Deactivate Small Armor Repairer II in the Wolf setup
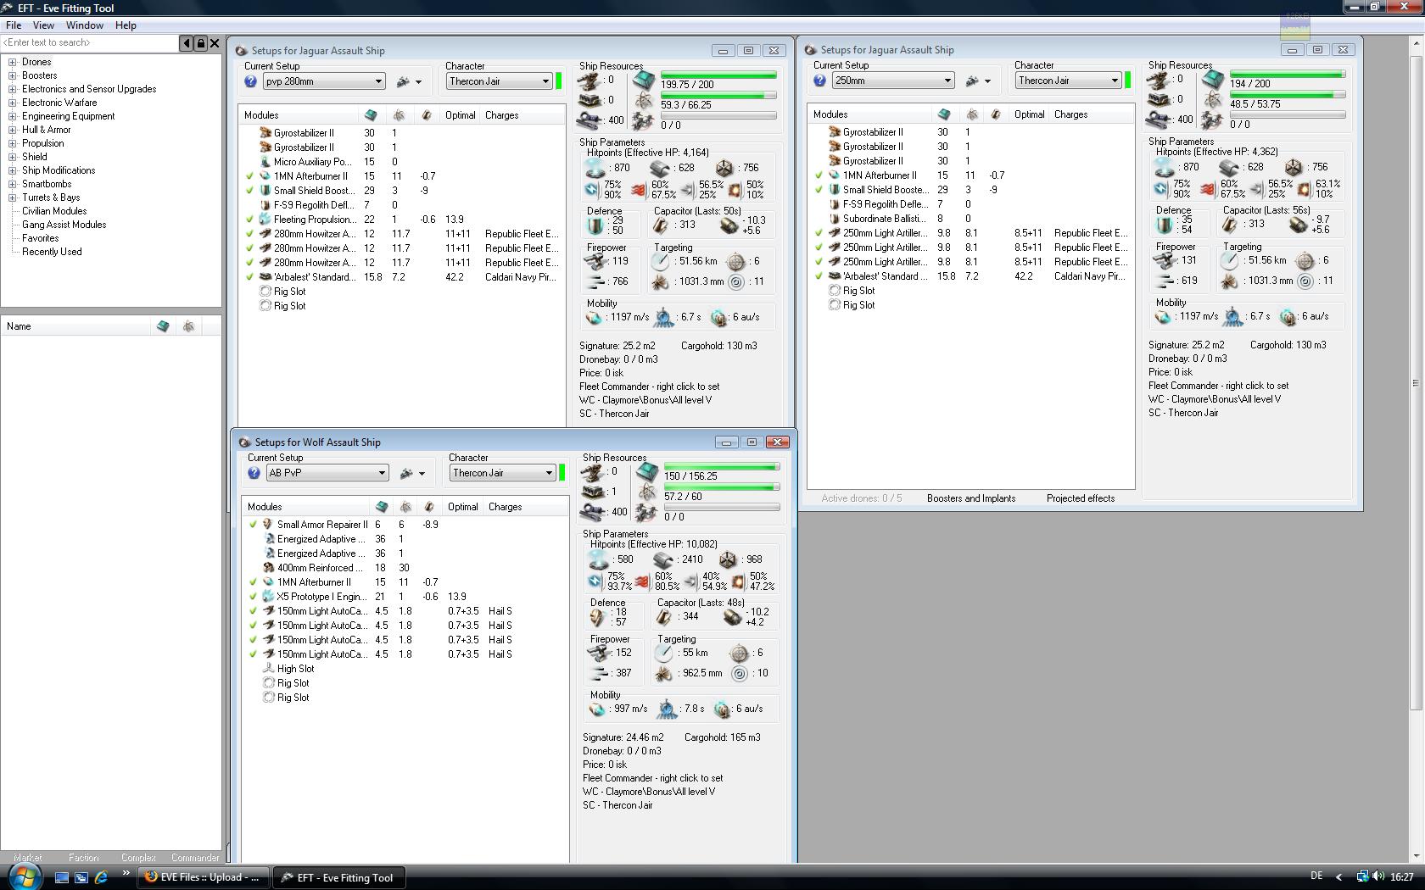Viewport: 1425px width, 890px height. pos(254,525)
